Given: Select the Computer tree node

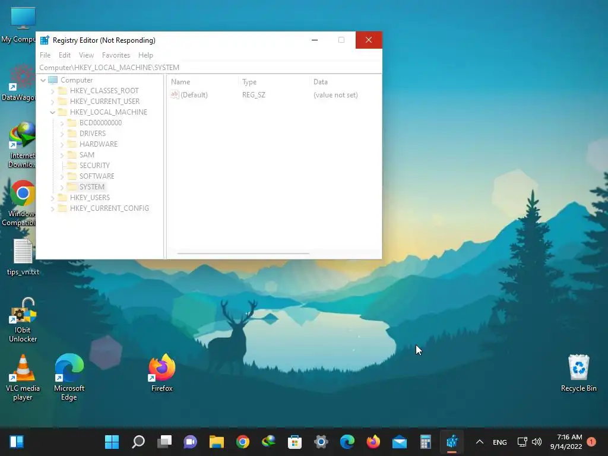Looking at the screenshot, I should (x=77, y=80).
